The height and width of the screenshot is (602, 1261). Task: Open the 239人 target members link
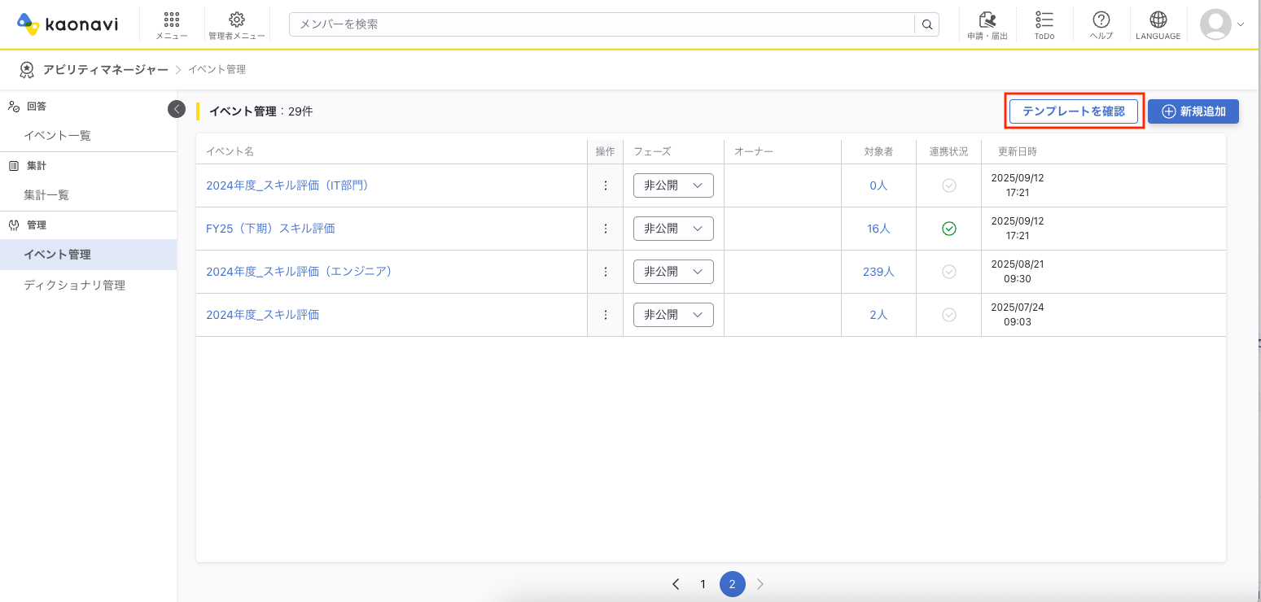pos(878,271)
